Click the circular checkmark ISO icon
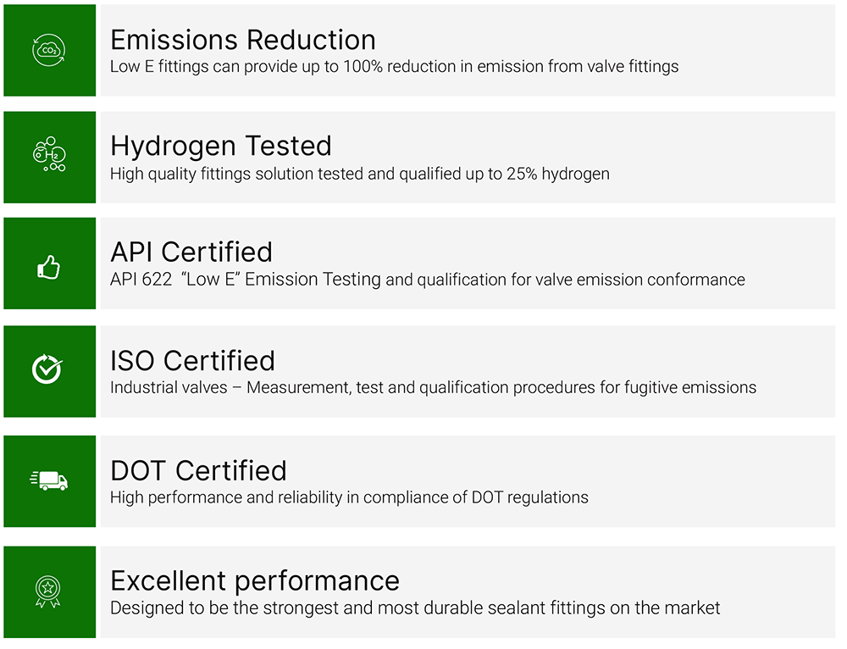847x649 pixels. (47, 369)
